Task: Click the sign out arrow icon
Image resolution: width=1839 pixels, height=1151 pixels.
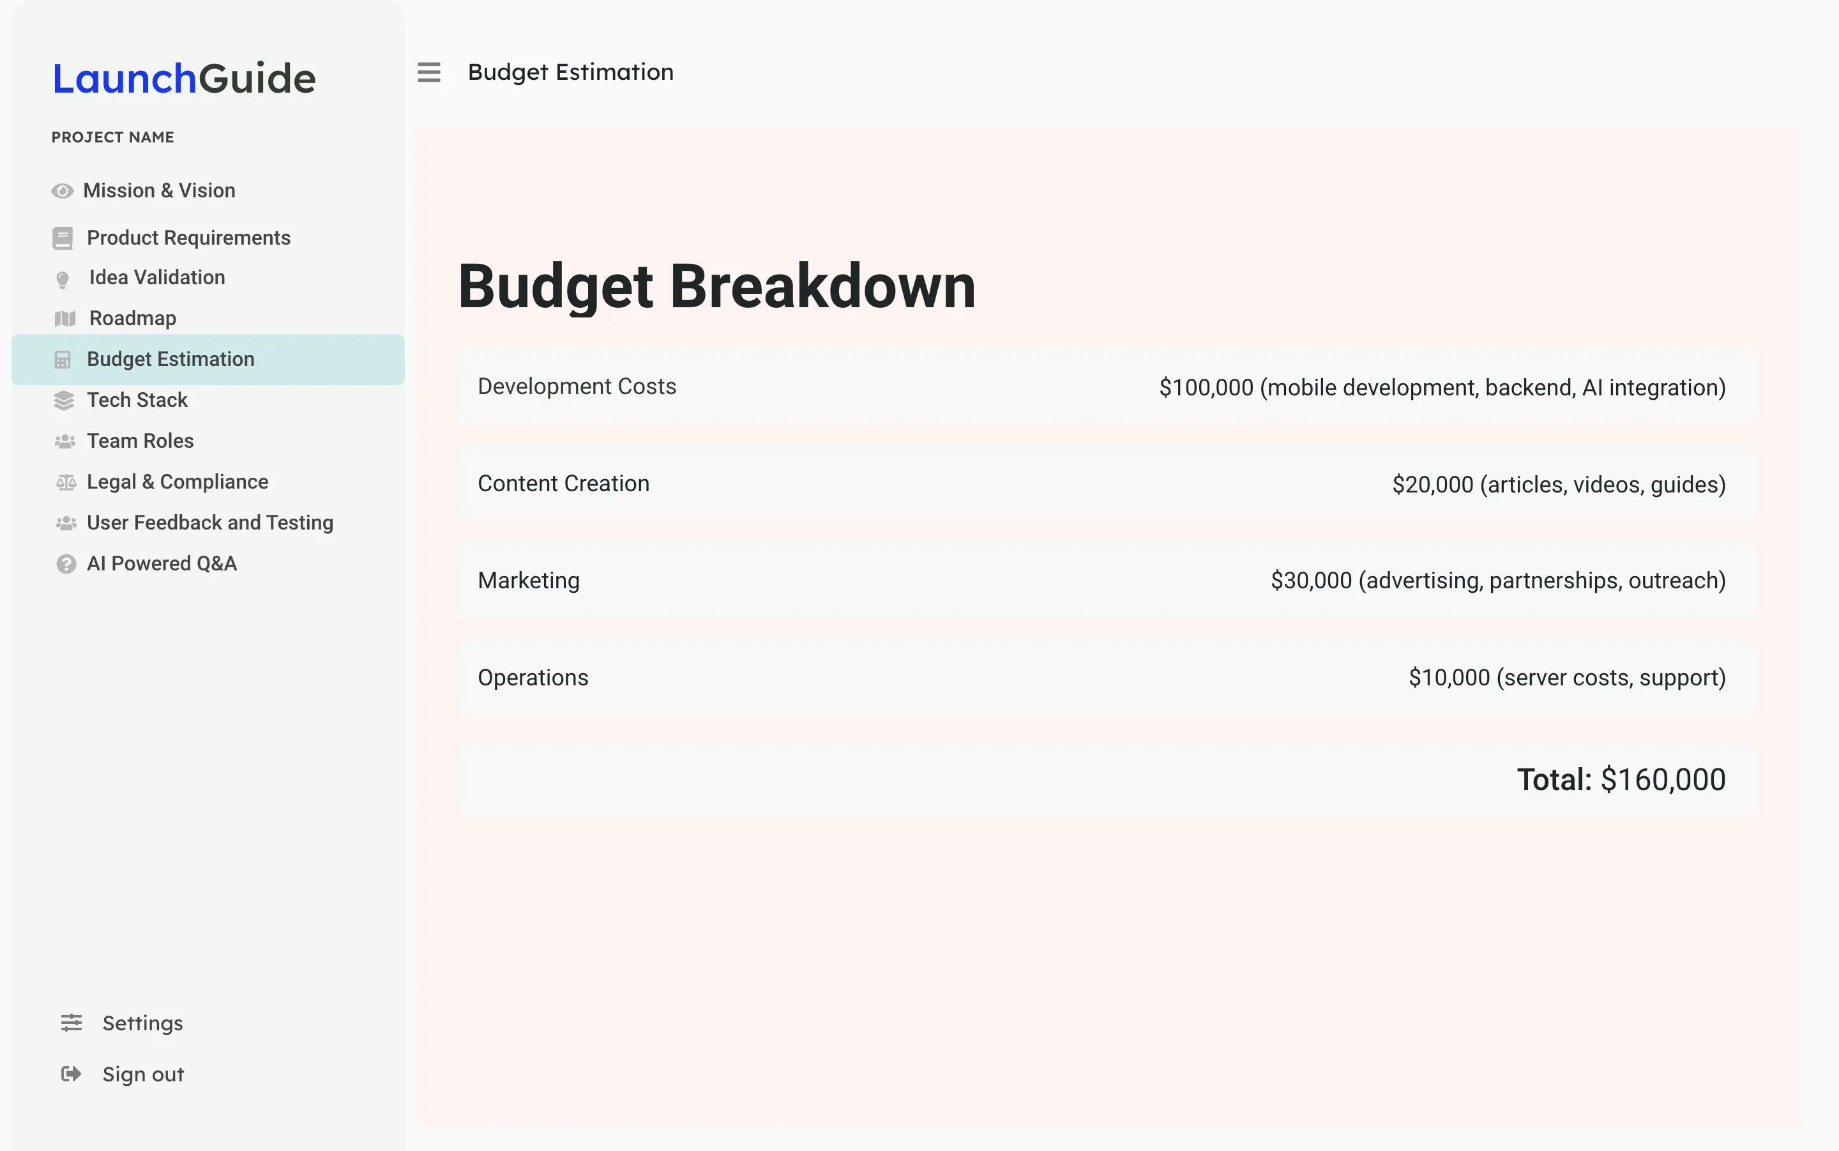Action: tap(71, 1073)
